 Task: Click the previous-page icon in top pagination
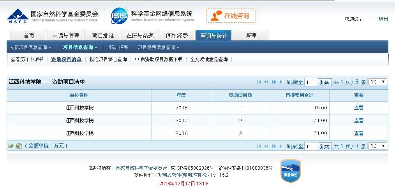tap(266, 82)
